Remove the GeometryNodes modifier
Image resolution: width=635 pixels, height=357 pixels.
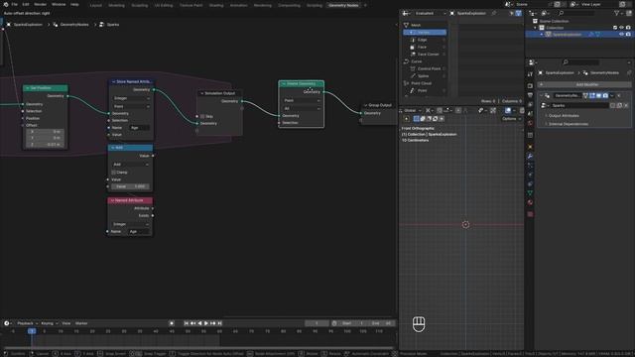click(619, 96)
